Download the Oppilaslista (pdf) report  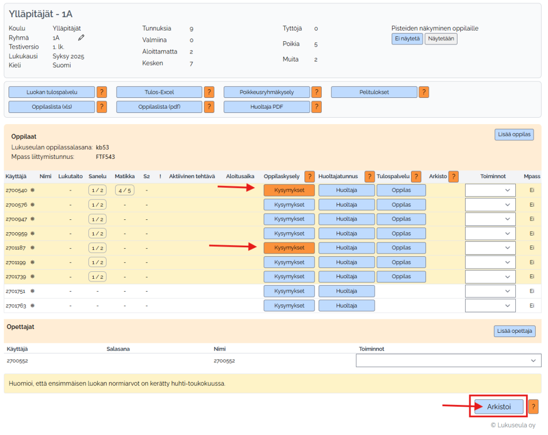[x=159, y=107]
